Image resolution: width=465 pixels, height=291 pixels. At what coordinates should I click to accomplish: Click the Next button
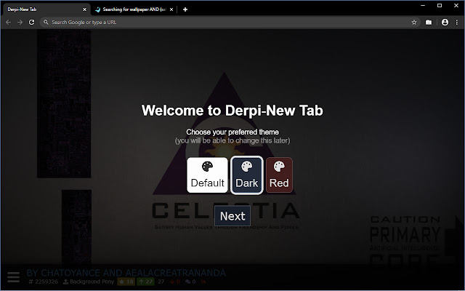pos(232,216)
